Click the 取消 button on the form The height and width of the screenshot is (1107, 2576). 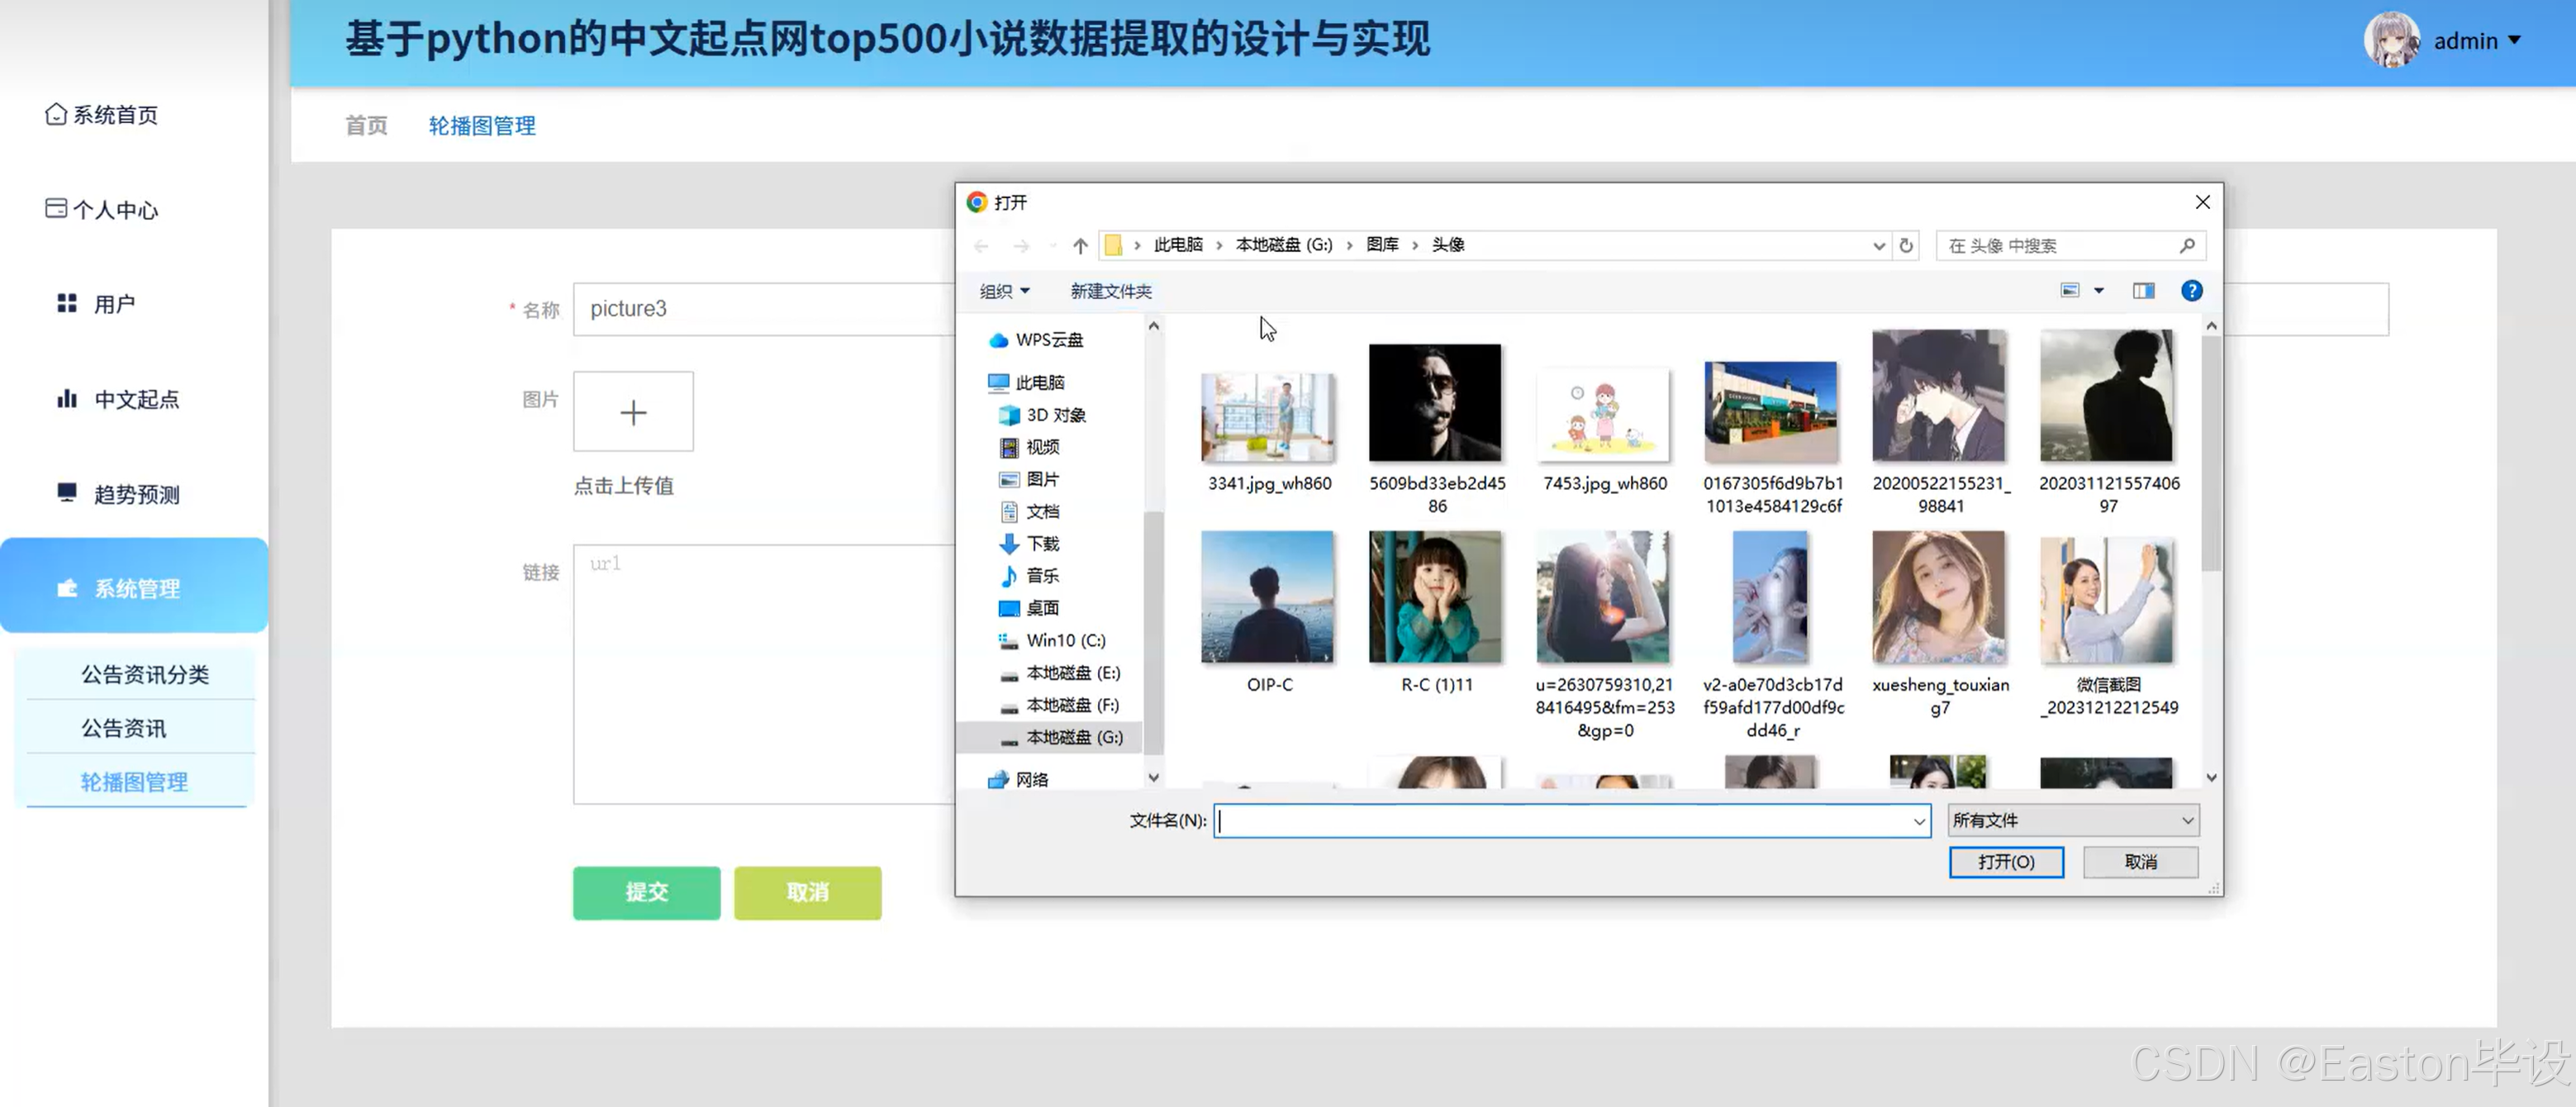[x=807, y=892]
